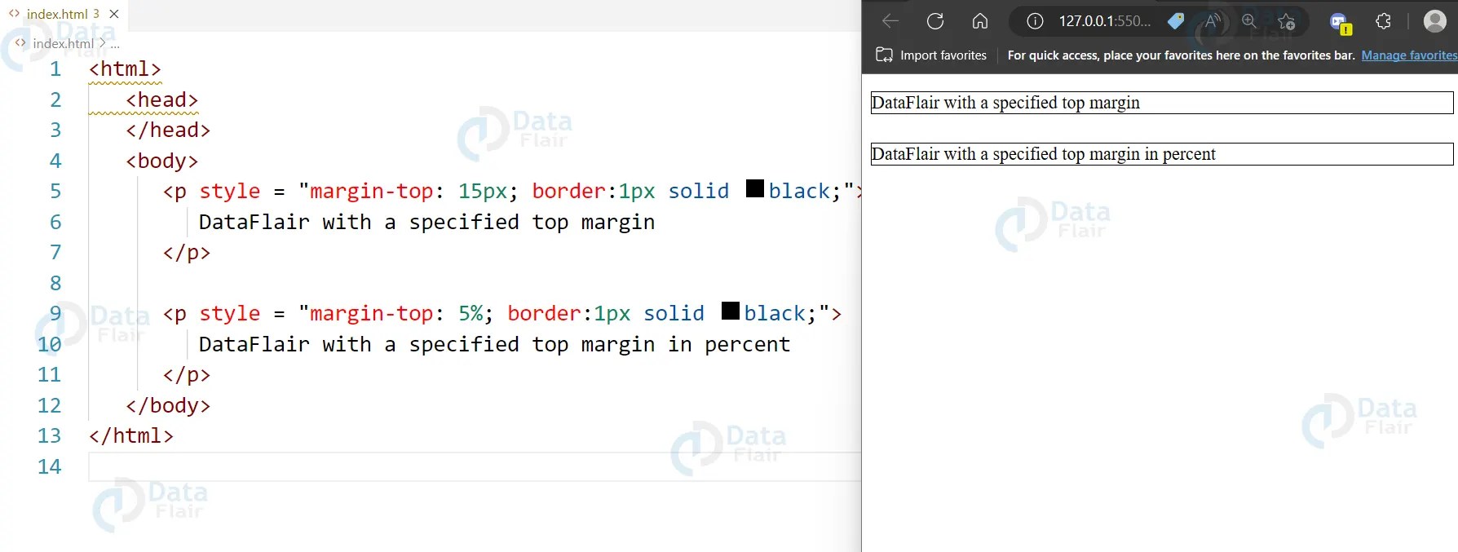Viewport: 1458px width, 552px height.
Task: Click the 127.0.0.1 address bar URL
Action: (x=1105, y=21)
